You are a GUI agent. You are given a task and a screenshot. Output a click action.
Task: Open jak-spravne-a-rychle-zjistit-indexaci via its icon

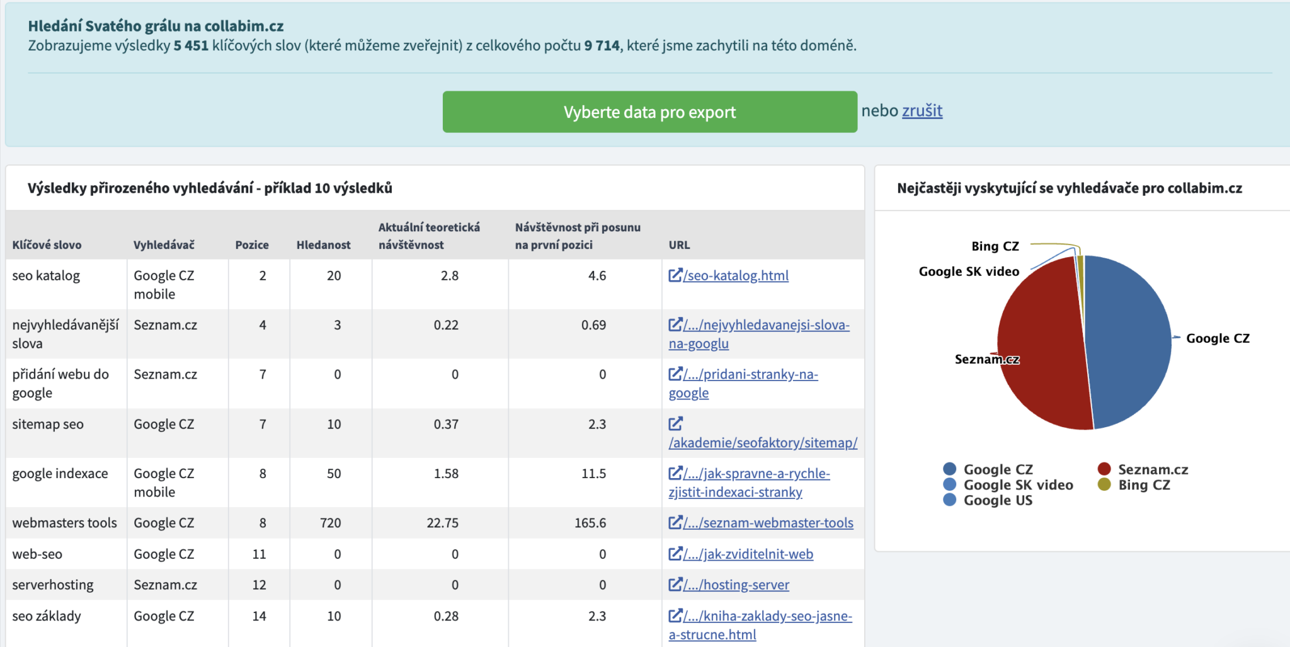(675, 473)
